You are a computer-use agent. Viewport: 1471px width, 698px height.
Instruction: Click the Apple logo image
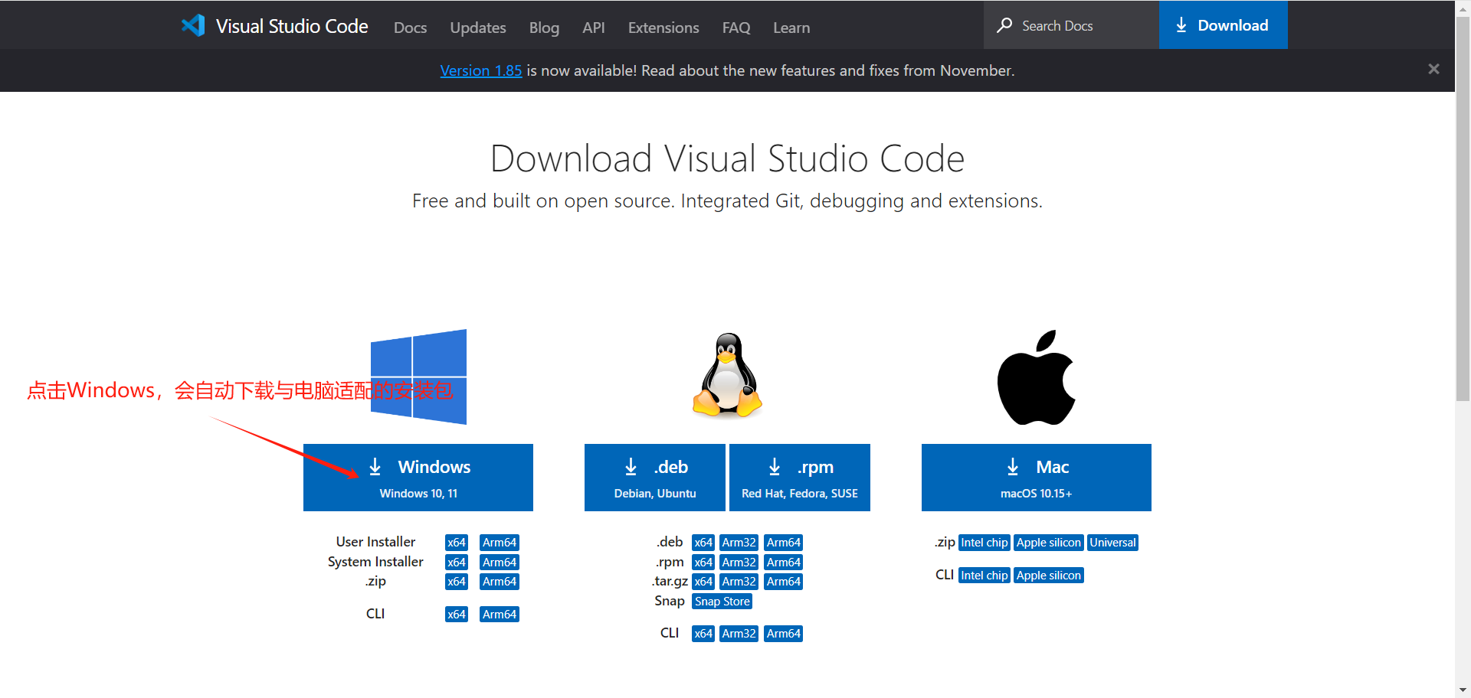coord(1036,377)
